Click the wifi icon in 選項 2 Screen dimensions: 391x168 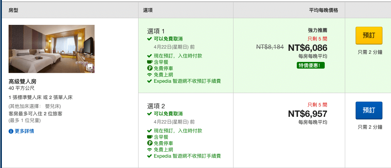pyautogui.click(x=150, y=150)
